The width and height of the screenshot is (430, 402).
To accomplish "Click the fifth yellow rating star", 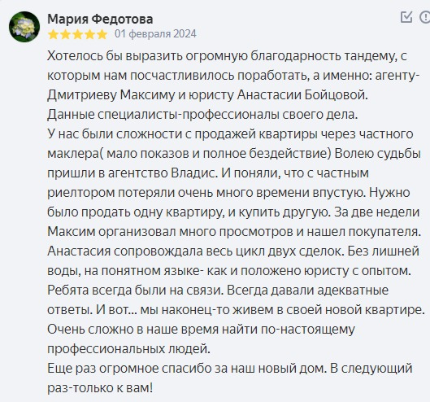I will tap(102, 35).
